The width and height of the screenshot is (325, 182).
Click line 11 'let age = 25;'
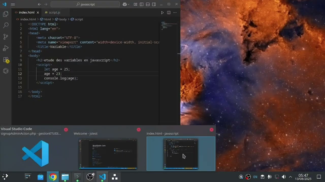(57, 69)
